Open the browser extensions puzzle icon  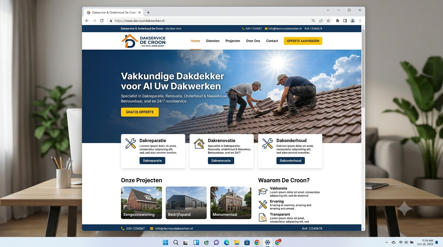point(337,21)
